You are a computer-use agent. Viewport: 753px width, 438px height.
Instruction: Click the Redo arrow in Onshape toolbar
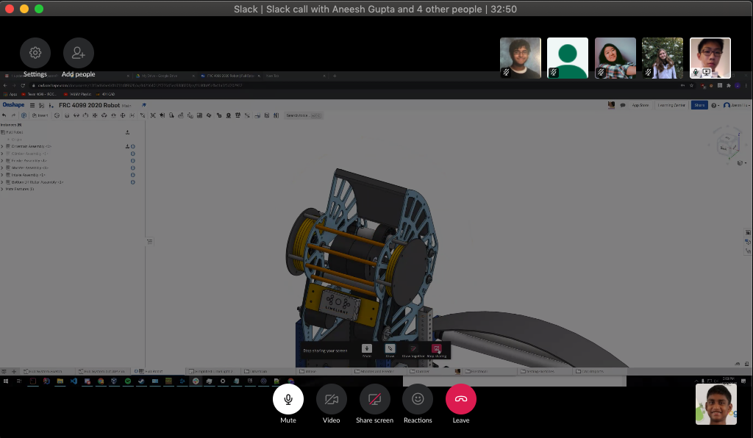click(13, 115)
